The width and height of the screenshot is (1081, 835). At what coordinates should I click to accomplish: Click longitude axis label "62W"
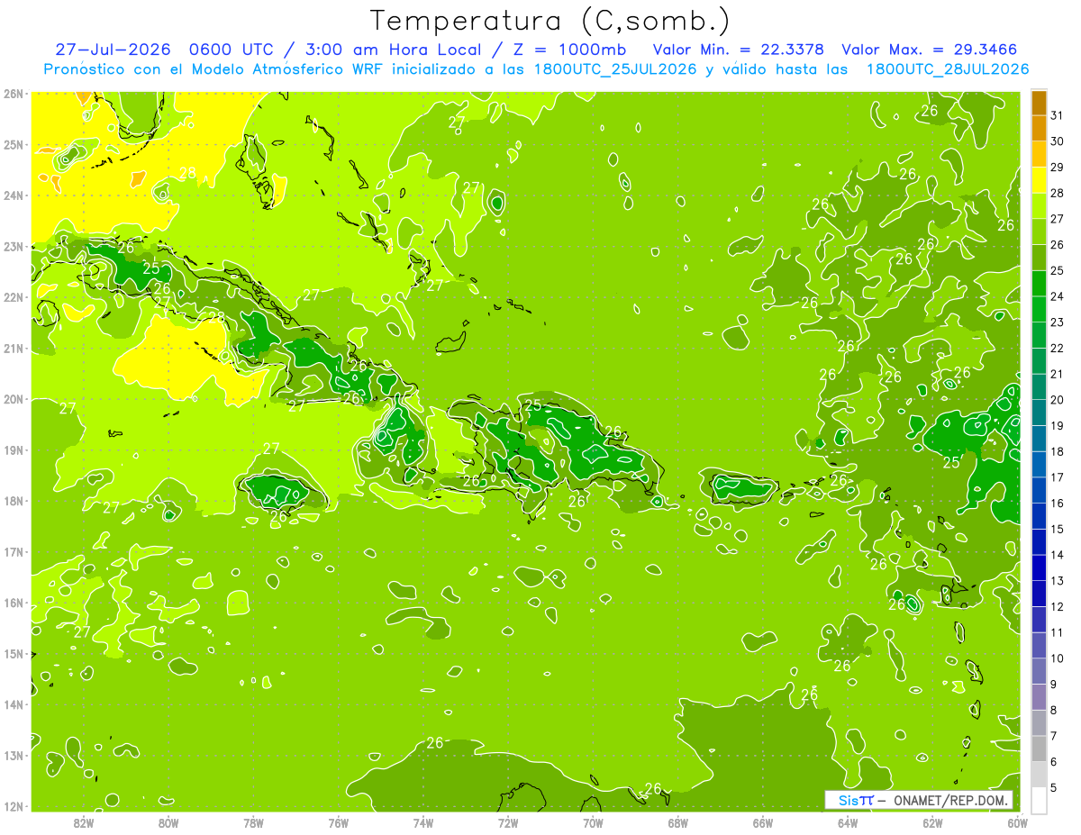932,822
